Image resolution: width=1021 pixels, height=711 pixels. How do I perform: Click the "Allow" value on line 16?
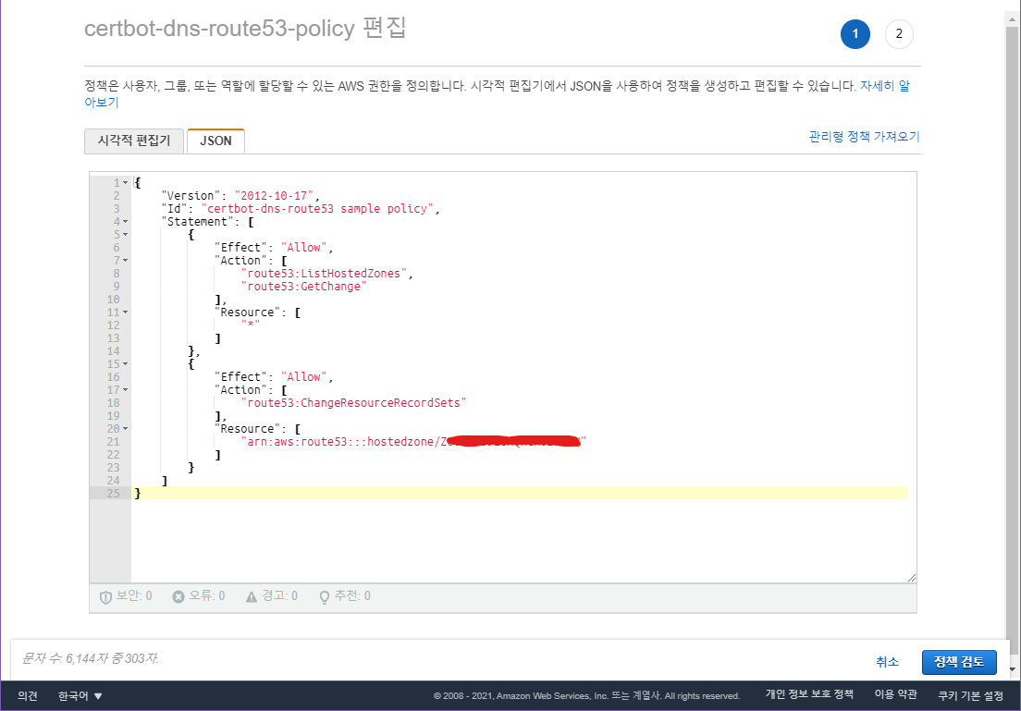pyautogui.click(x=304, y=377)
